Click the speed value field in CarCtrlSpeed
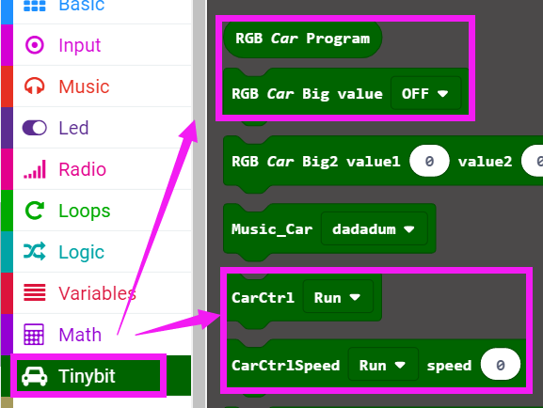The height and width of the screenshot is (408, 543). 501,365
